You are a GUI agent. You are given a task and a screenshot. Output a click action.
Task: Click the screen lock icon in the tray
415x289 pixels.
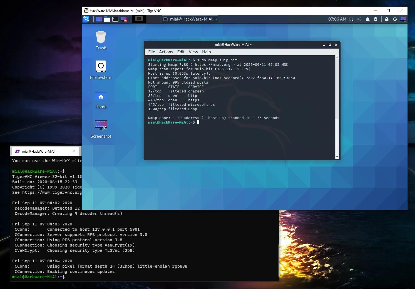pyautogui.click(x=386, y=19)
